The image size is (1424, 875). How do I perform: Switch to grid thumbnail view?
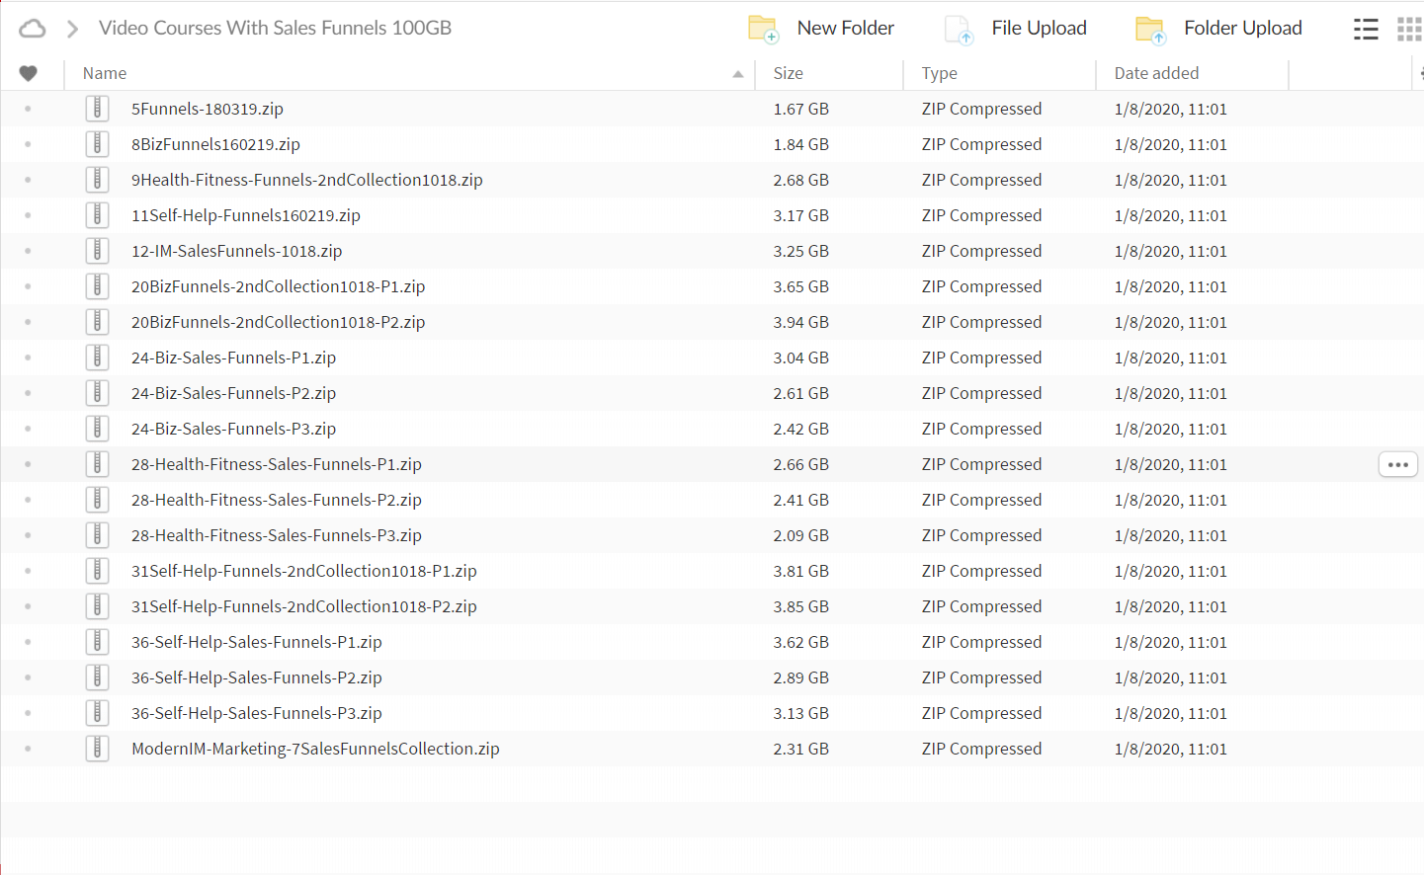pyautogui.click(x=1408, y=30)
